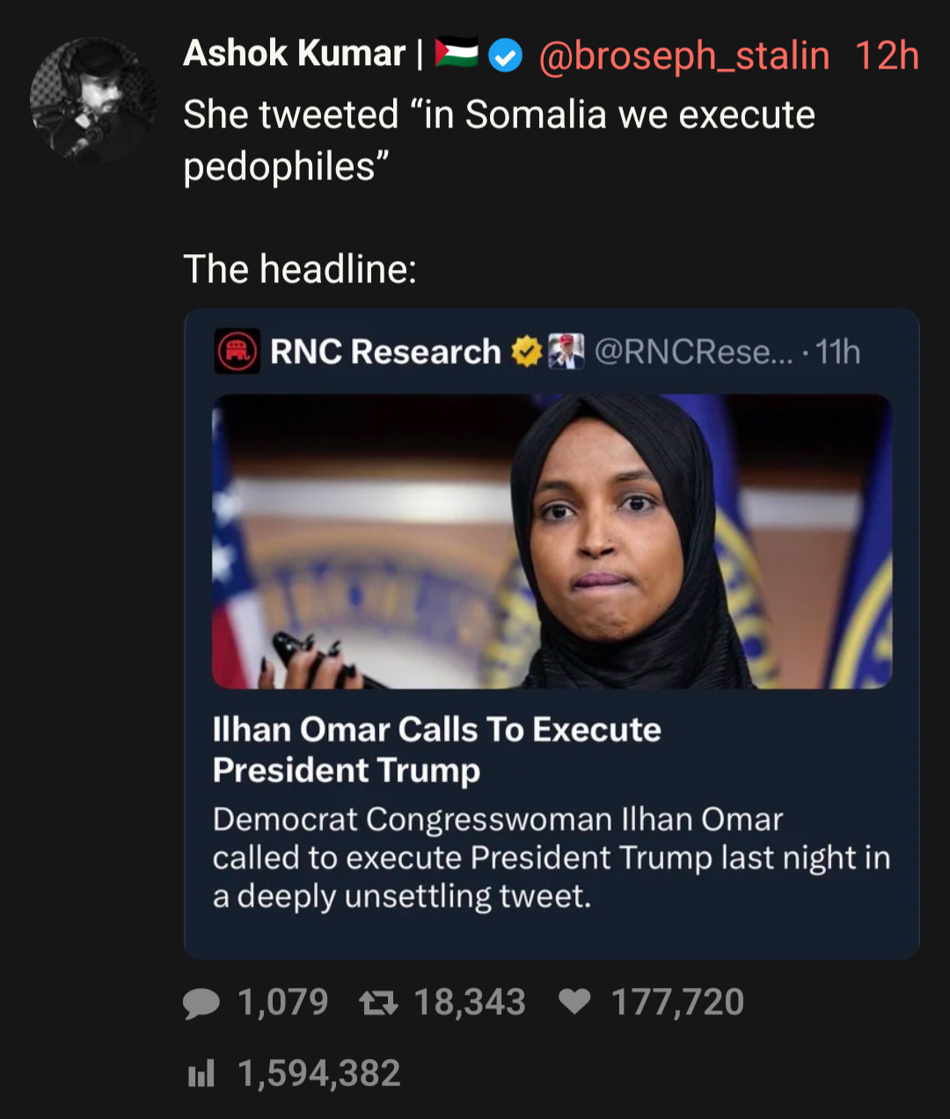Open the RNC Research account name
The image size is (950, 1119).
point(385,352)
